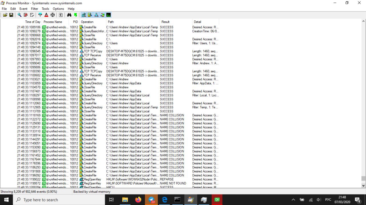Open the Edit menu
366x205 pixels.
(x=13, y=9)
